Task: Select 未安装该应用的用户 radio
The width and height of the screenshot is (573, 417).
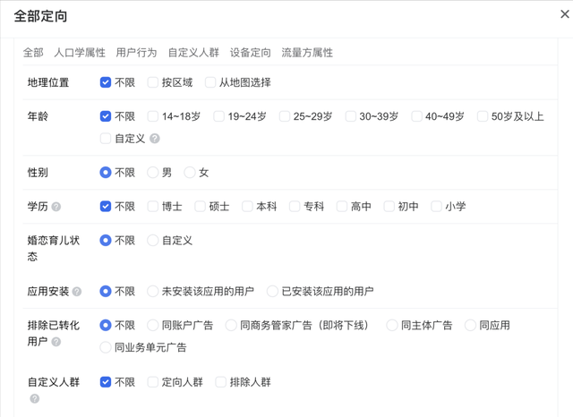Action: point(153,292)
